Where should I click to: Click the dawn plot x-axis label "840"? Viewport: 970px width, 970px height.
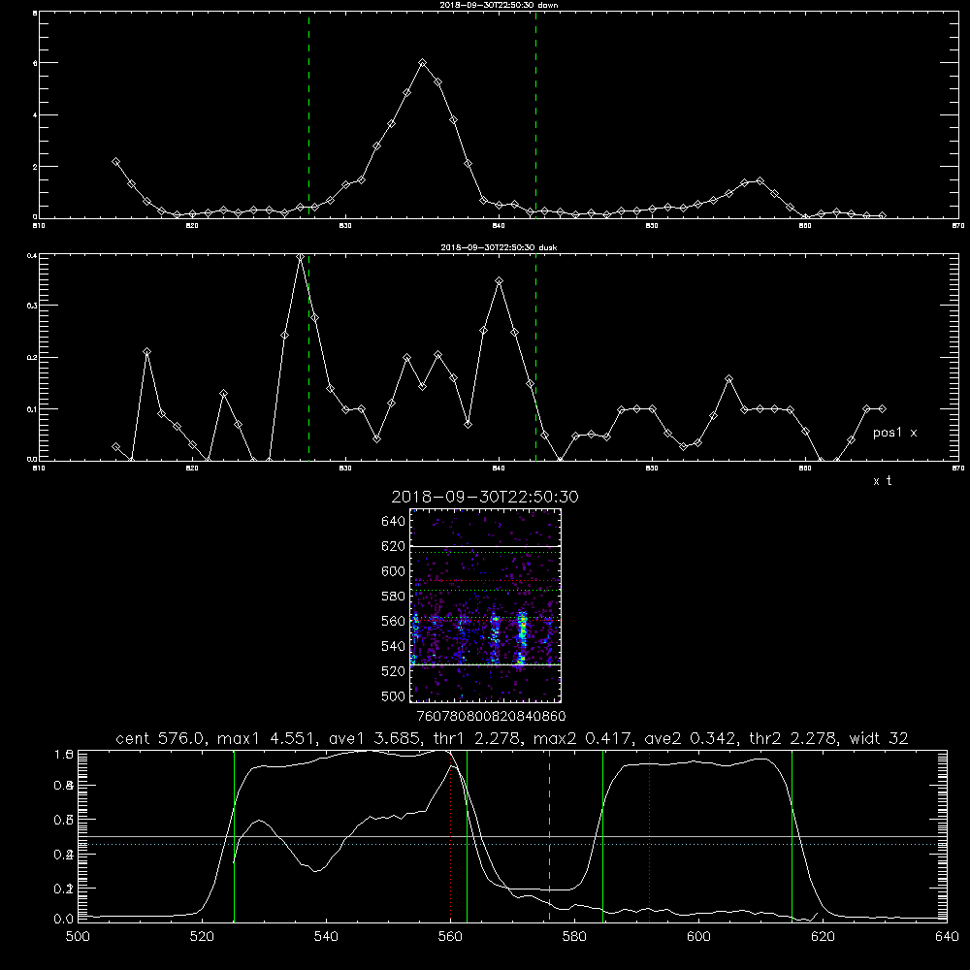pos(499,226)
